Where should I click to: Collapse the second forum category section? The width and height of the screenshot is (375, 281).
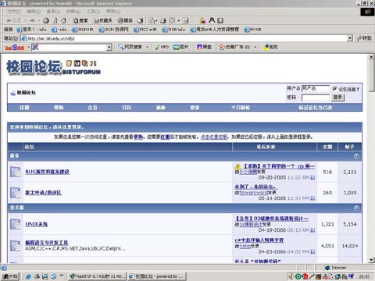tap(356, 208)
